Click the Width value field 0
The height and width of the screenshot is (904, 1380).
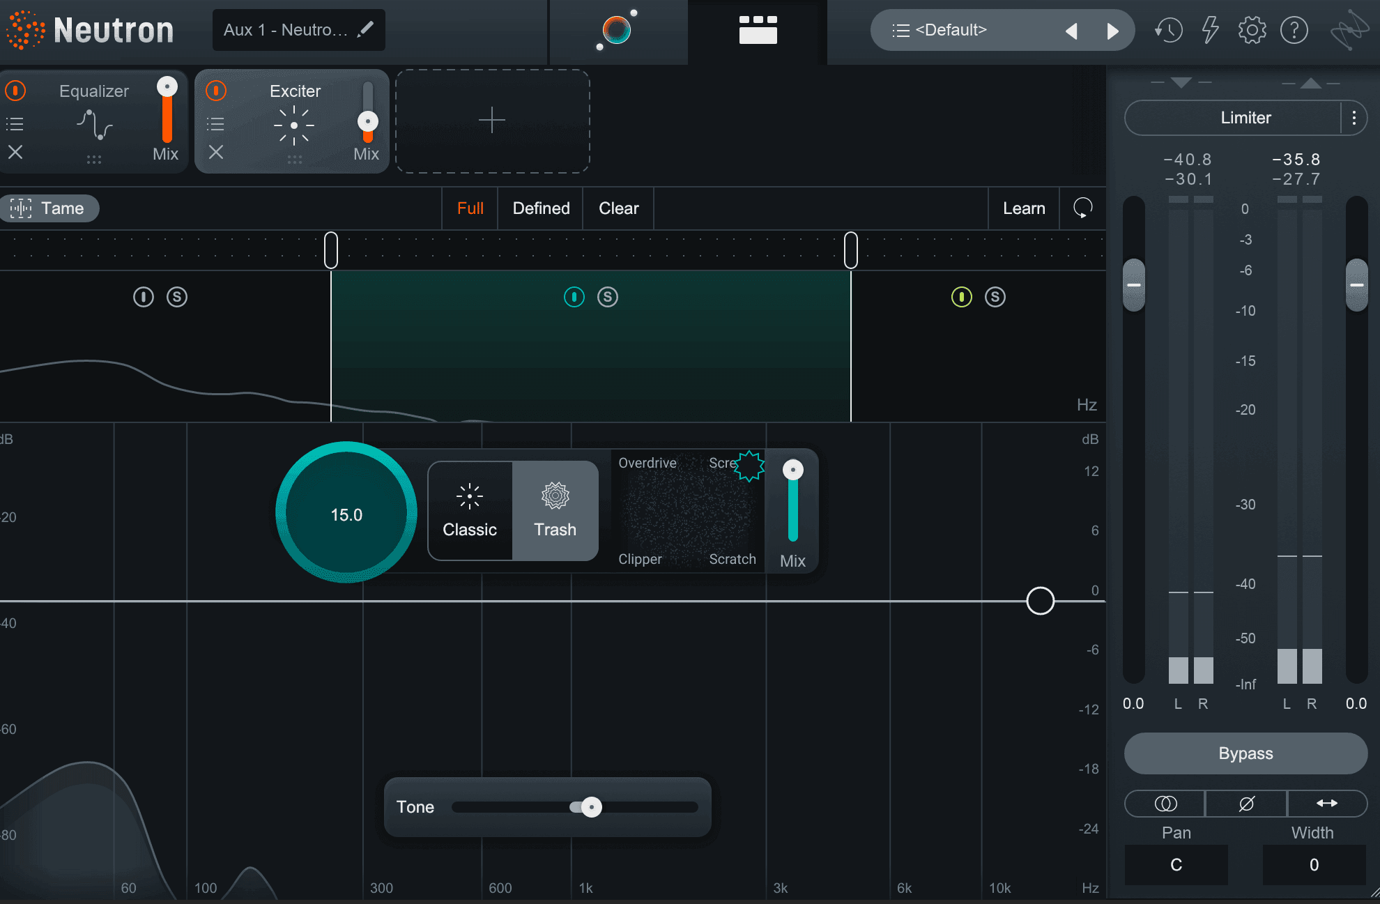pos(1314,864)
